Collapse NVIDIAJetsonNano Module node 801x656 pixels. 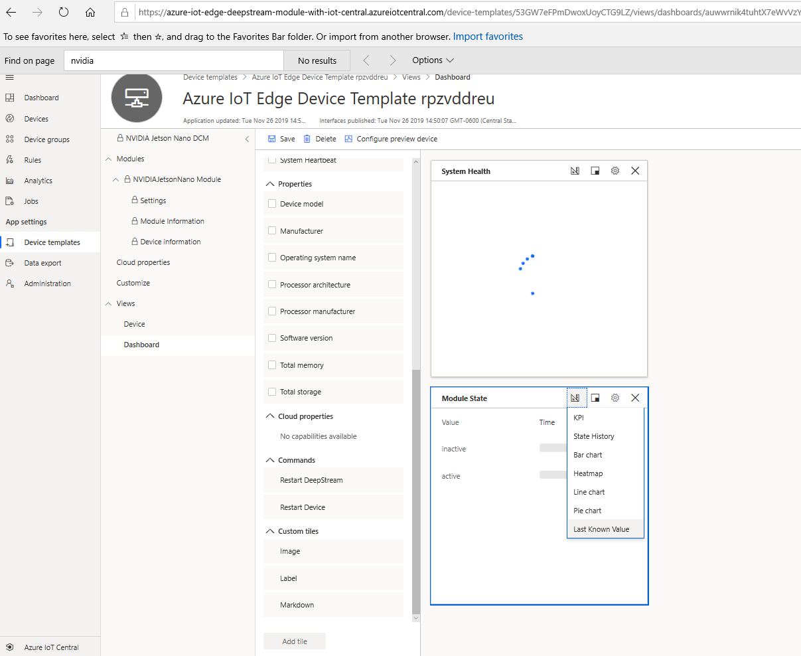point(116,179)
